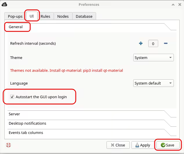This screenshot has height=154, width=184.
Task: Click the OpenSnitch app icon in title bar
Action: pyautogui.click(x=4, y=4)
